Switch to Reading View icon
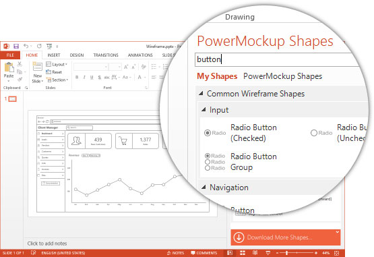The width and height of the screenshot is (374, 257). 255,253
